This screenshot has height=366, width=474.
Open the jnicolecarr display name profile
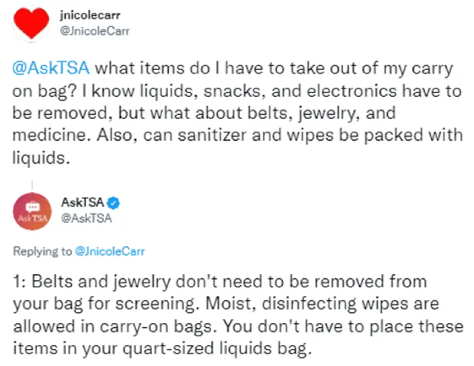click(90, 15)
